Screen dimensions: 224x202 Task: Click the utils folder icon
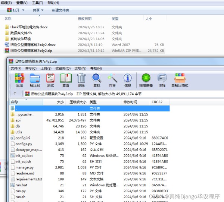[13, 132]
